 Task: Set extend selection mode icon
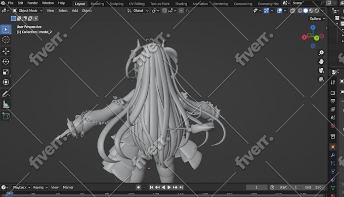click(19, 18)
